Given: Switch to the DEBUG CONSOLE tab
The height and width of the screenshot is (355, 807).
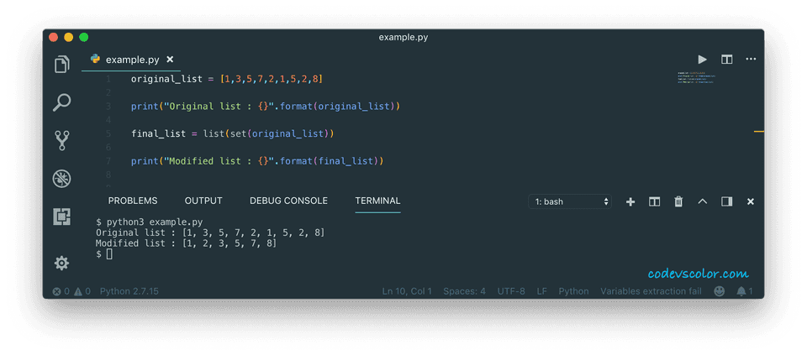Looking at the screenshot, I should [x=288, y=201].
